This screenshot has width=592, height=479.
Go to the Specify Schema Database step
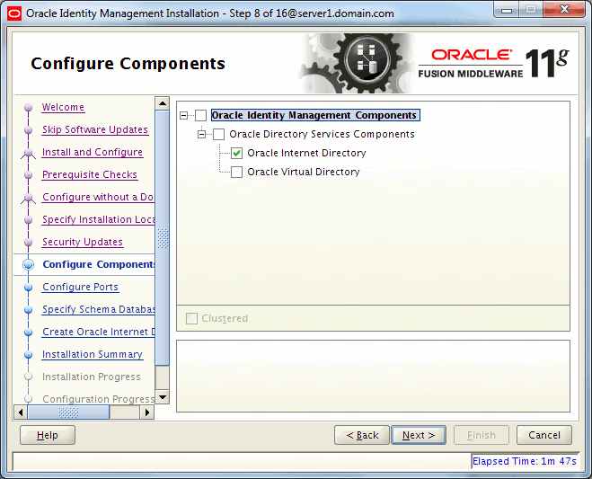[98, 309]
